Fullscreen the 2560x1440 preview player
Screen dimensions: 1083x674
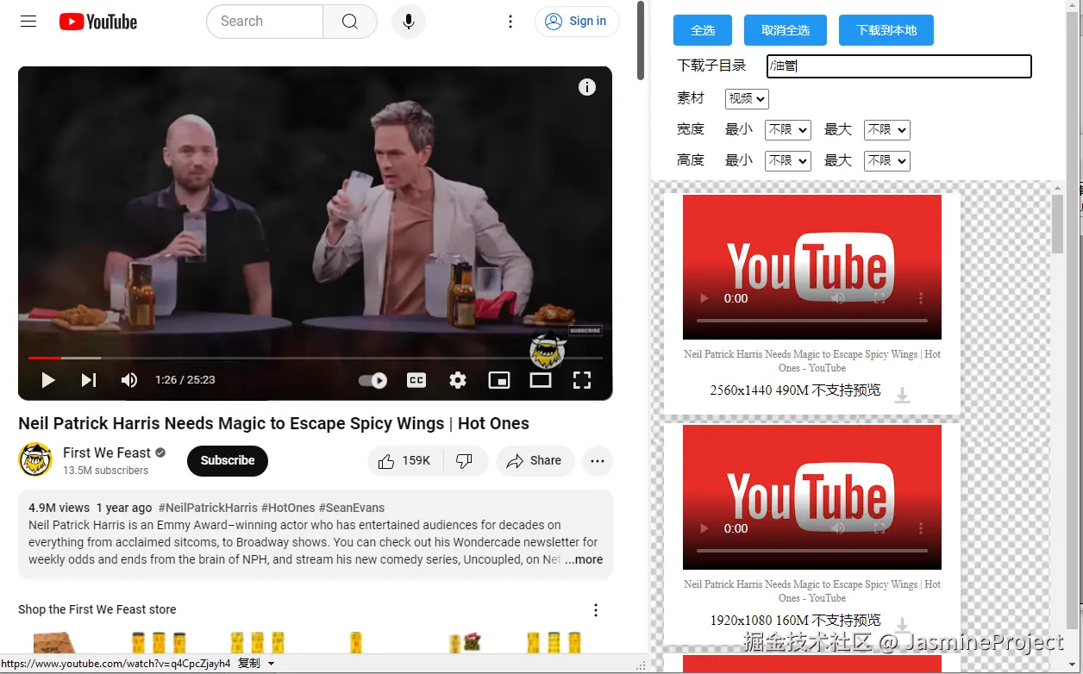pyautogui.click(x=880, y=298)
